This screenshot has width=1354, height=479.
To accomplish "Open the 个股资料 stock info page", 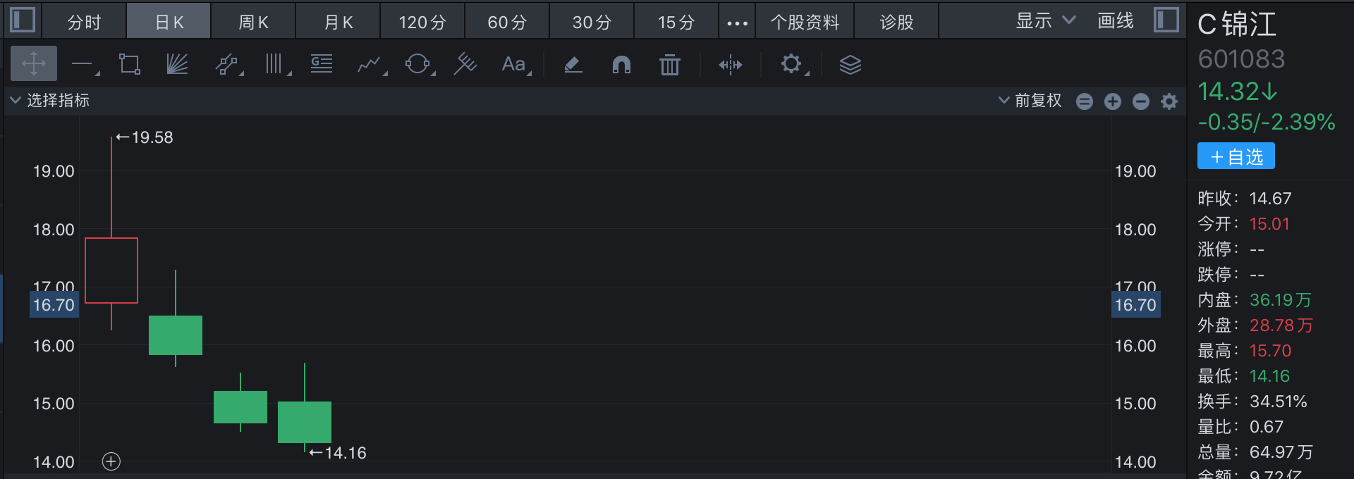I will click(805, 23).
